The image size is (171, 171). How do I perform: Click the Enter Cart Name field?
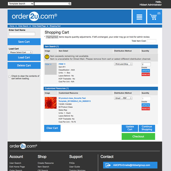(22, 34)
